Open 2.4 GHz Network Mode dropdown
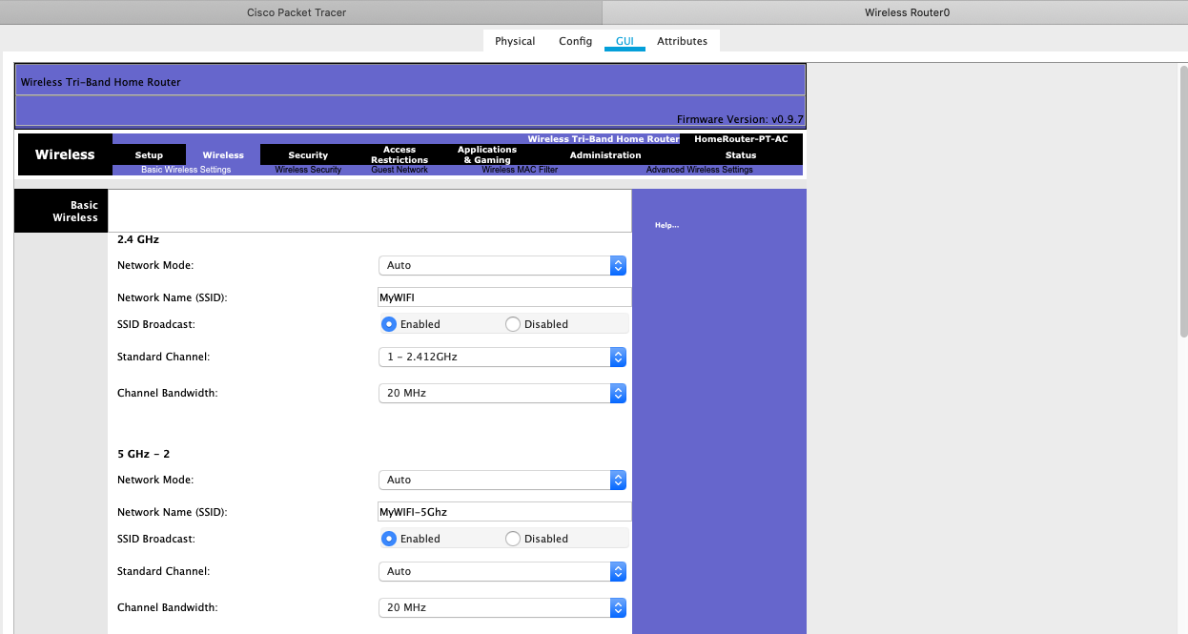This screenshot has width=1188, height=634. (502, 265)
